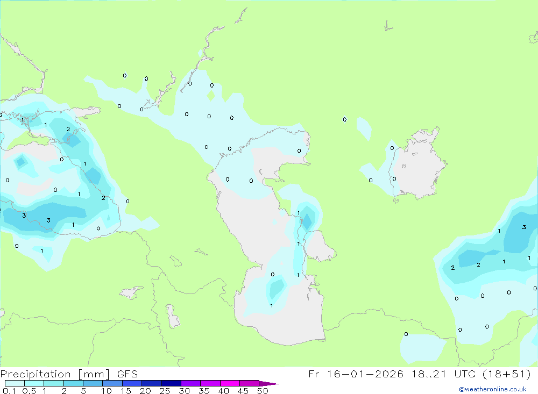Viewport: 538px width, 394px height.
Task: Select the 25–30 mm legend color swatch
Action: pyautogui.click(x=171, y=383)
